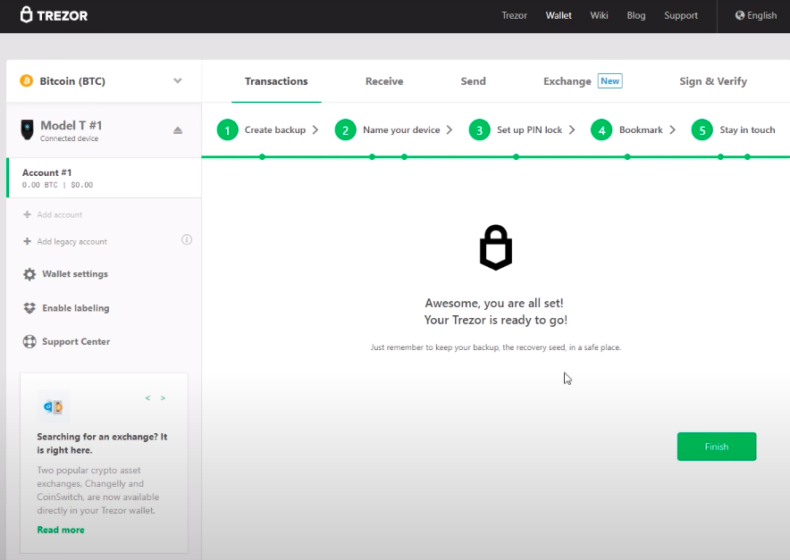
Task: Click chevron after Create backup
Action: (315, 130)
